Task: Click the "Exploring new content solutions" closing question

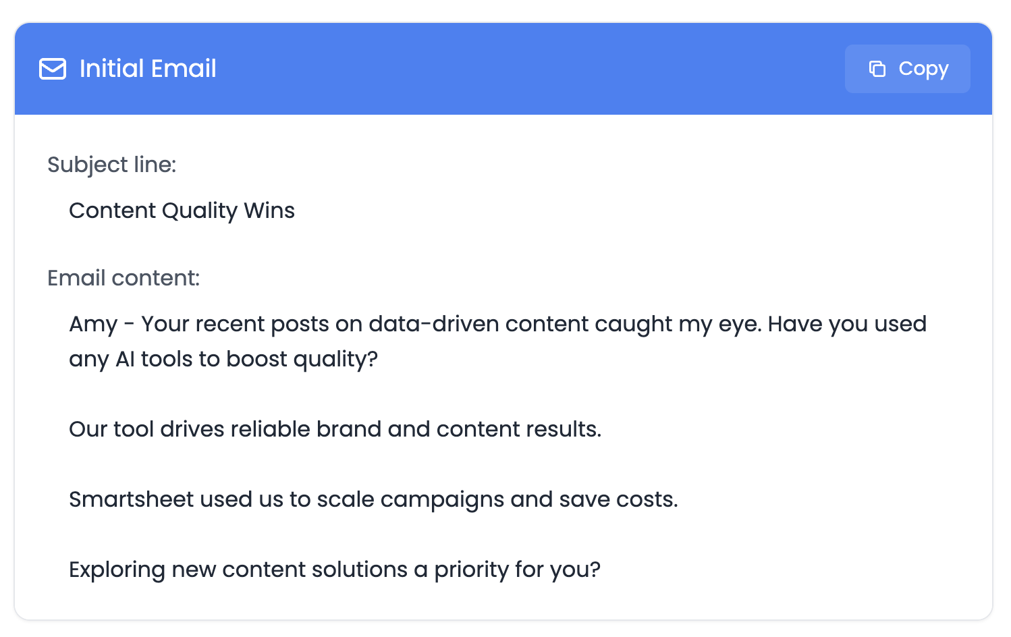Action: (335, 570)
